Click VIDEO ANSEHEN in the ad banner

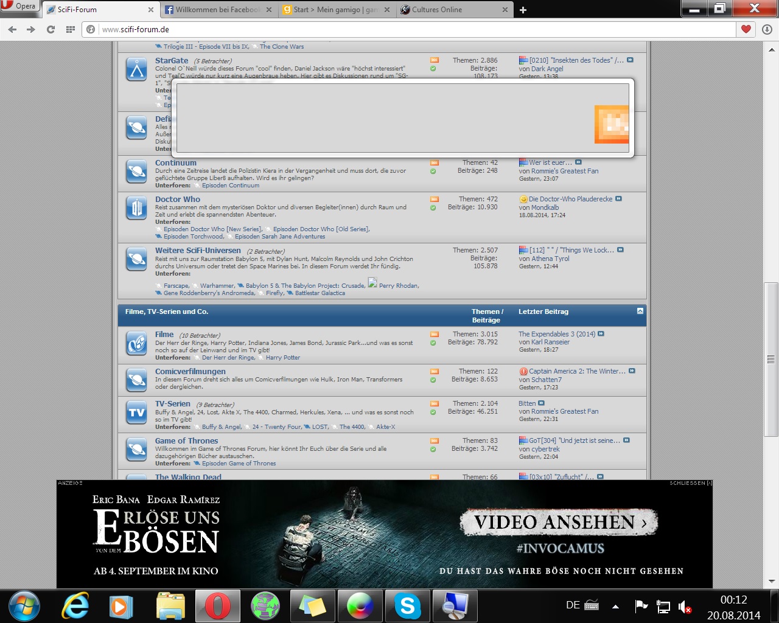[x=560, y=522]
